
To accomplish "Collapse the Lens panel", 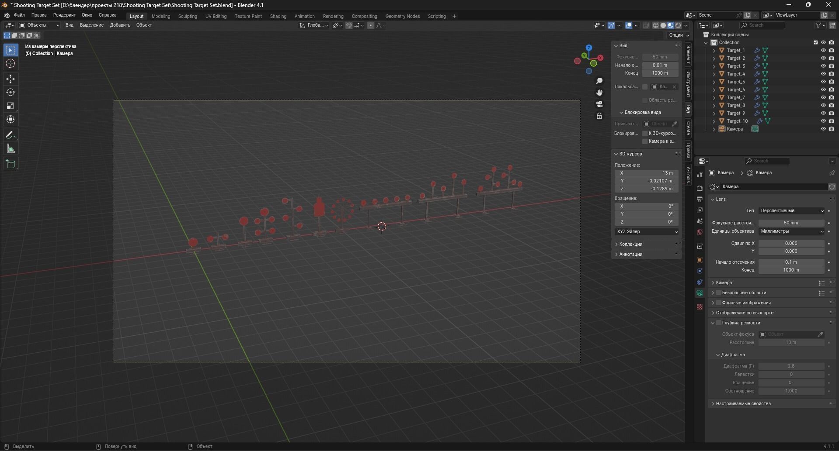I will (713, 200).
